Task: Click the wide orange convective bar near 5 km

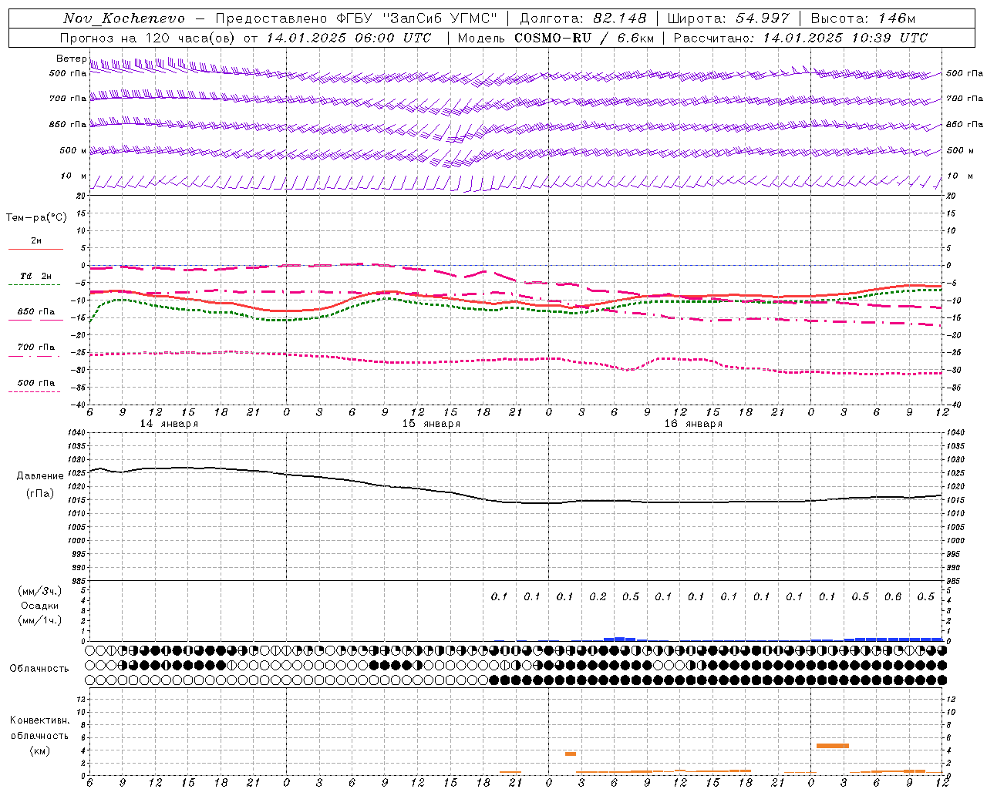Action: pyautogui.click(x=832, y=746)
